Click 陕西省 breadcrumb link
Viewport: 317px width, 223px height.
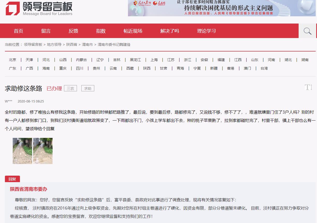coord(72,44)
